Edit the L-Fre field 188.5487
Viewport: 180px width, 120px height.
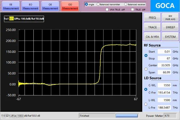click(x=164, y=108)
